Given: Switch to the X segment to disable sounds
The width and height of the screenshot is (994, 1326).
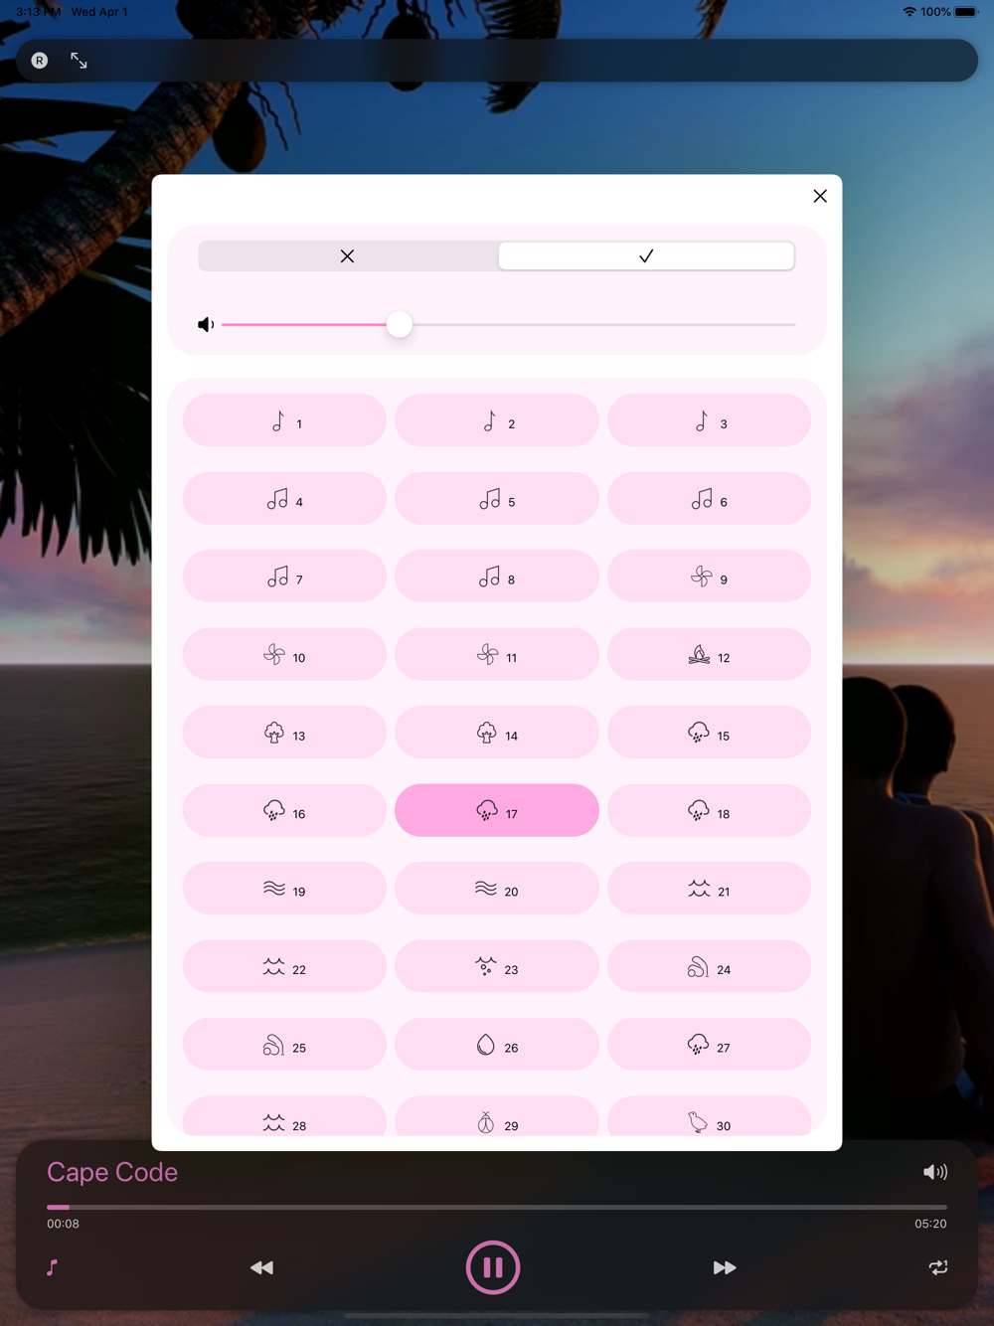Looking at the screenshot, I should [347, 256].
